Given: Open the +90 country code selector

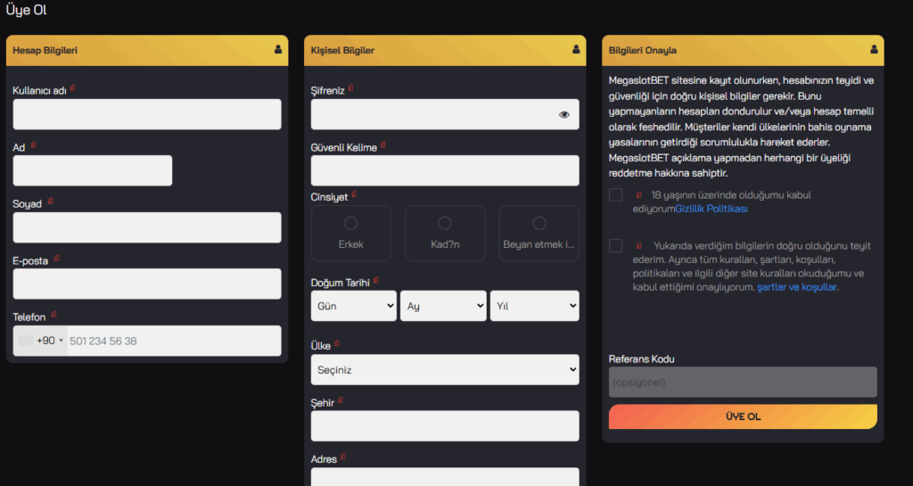Looking at the screenshot, I should tap(41, 341).
